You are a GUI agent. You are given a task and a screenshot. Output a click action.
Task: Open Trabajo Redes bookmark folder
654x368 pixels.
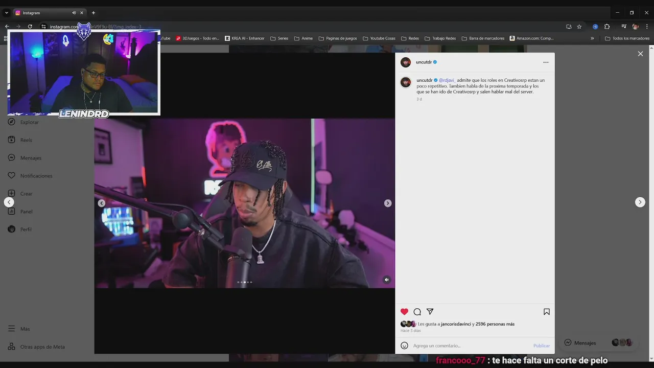440,38
